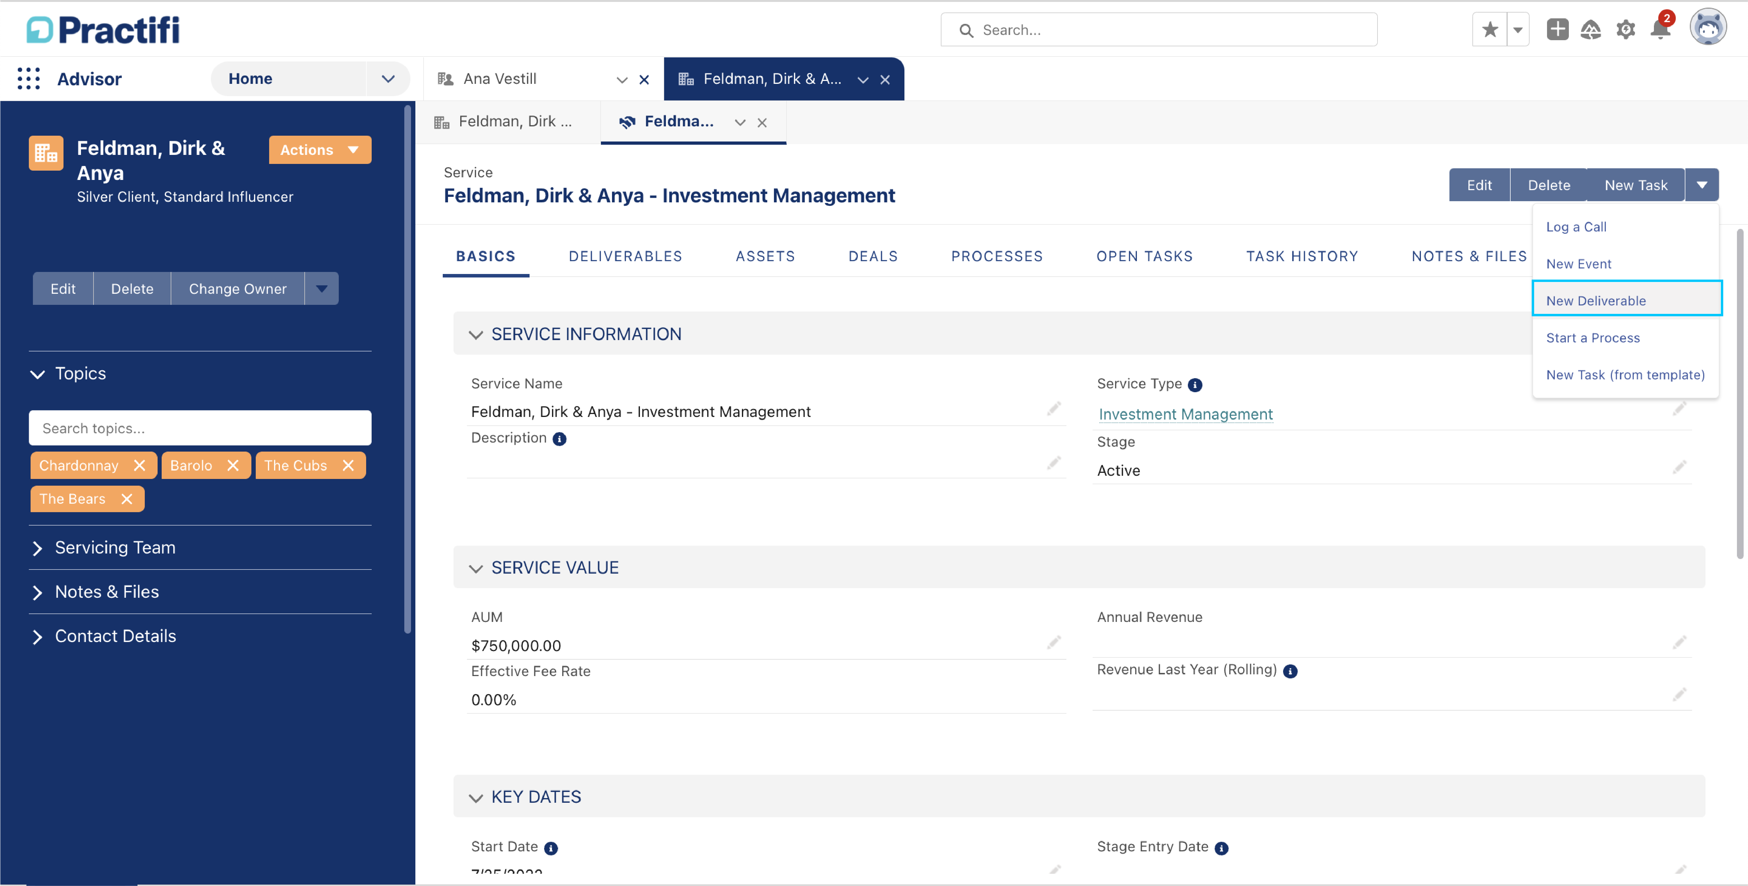
Task: Open the ASSETS tab
Action: click(x=765, y=257)
